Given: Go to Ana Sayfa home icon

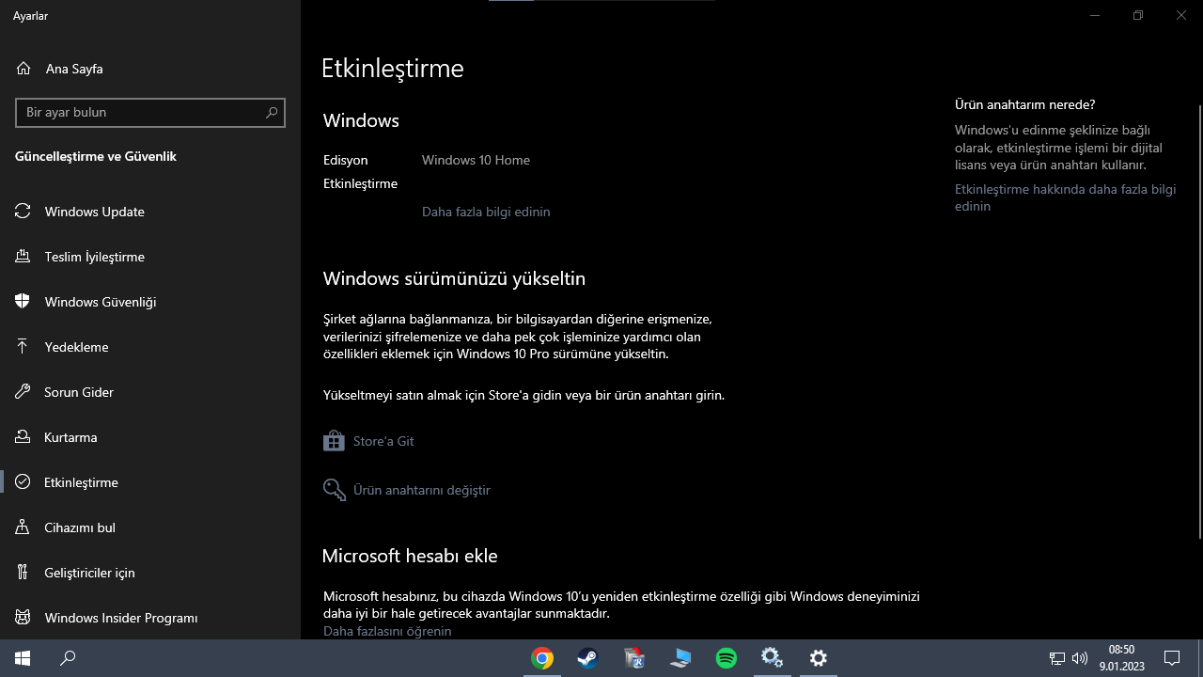Looking at the screenshot, I should coord(23,69).
